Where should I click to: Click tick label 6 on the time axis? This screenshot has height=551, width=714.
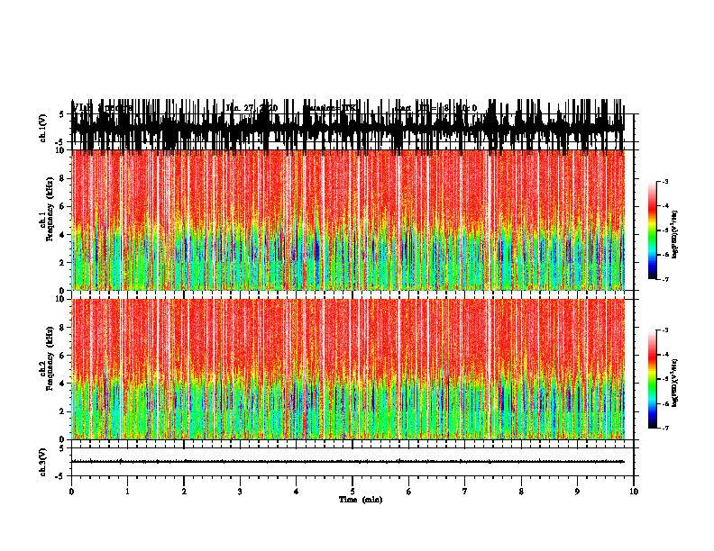point(409,492)
